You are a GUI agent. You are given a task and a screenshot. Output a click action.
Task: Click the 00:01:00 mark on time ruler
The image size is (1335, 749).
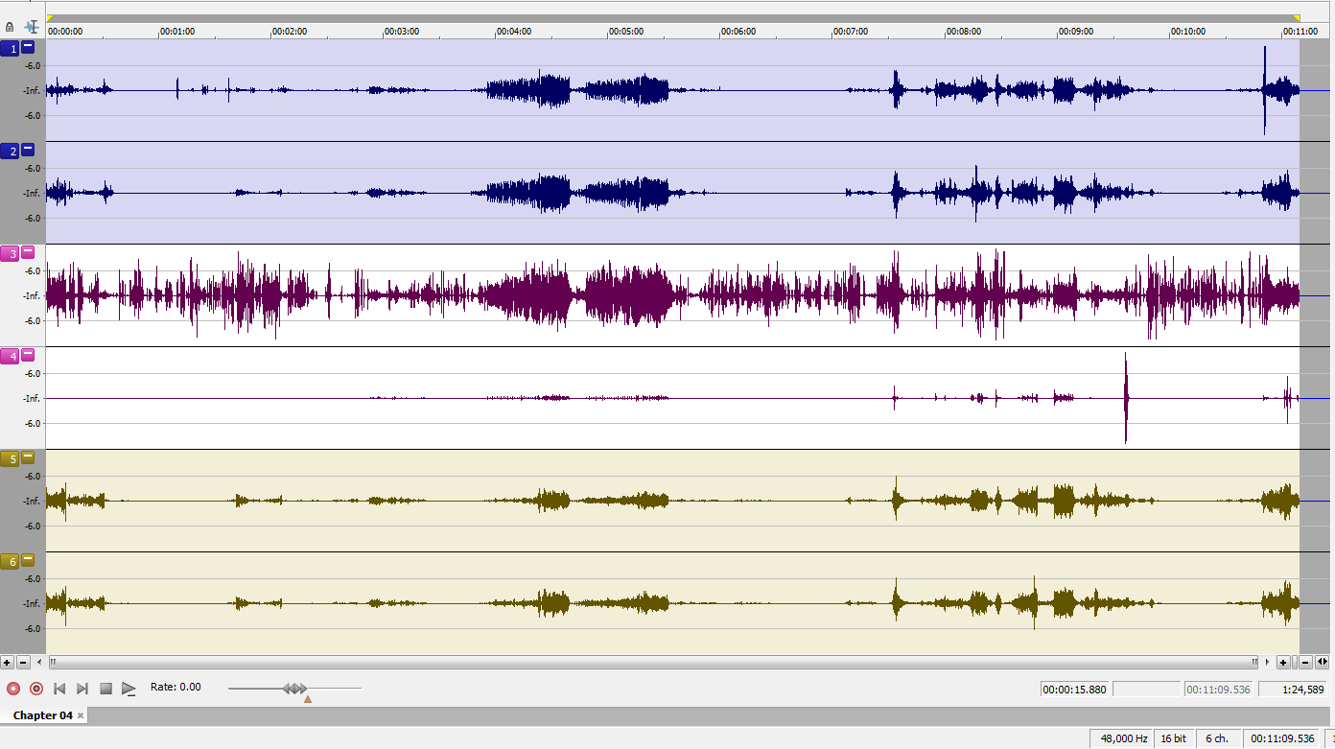click(177, 31)
